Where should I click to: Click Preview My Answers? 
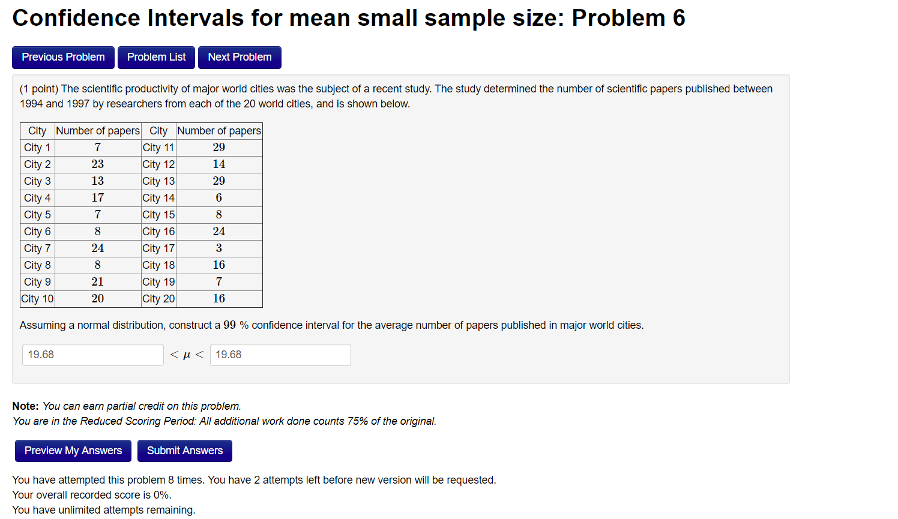73,451
